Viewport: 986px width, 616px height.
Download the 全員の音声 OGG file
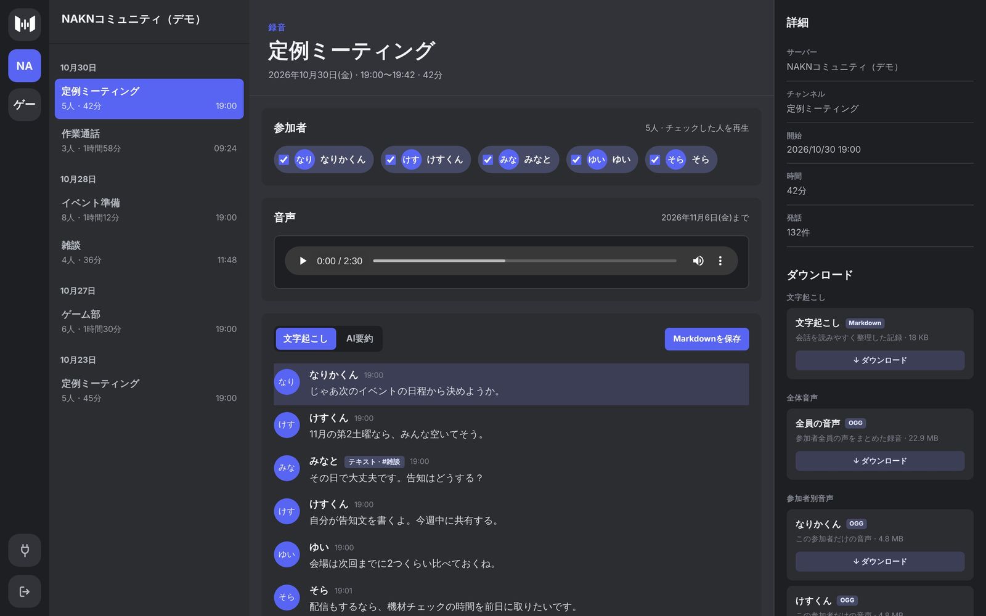880,461
